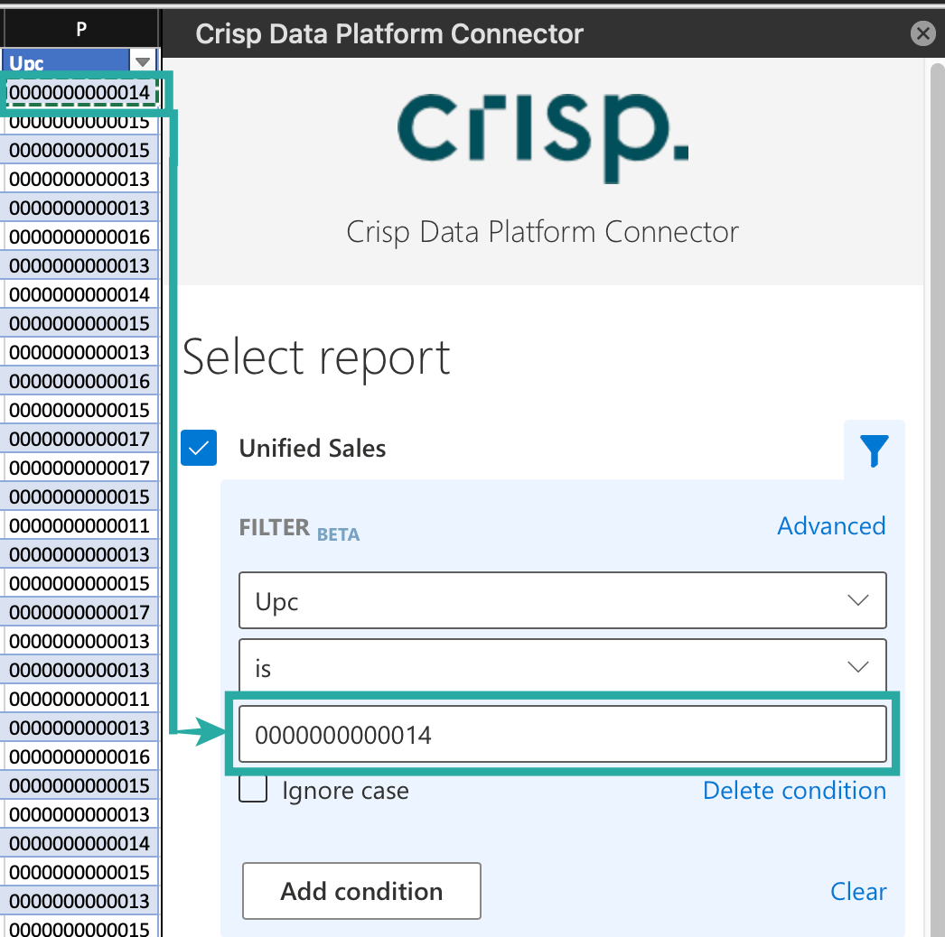Select a cell showing 0000000000017
The image size is (945, 937).
click(x=80, y=439)
